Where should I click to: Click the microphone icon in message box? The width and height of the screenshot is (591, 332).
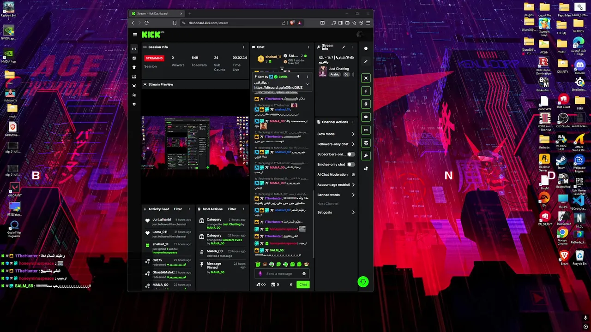tap(260, 273)
